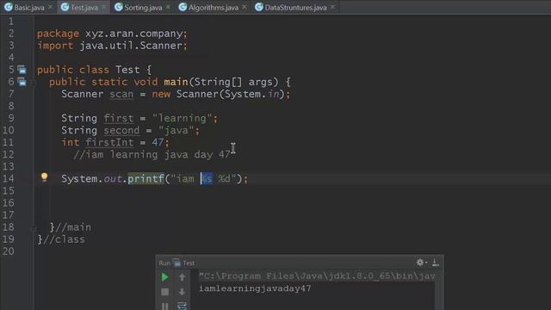Toggle soft-wrap icon in Run panel

pos(182,306)
